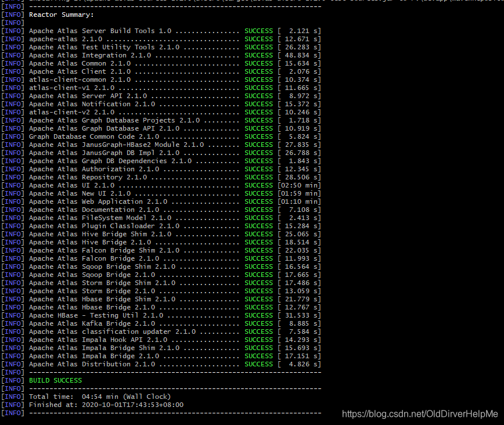Click 'Apache Atlas Graph Database Projects 2.1.0'

point(114,120)
